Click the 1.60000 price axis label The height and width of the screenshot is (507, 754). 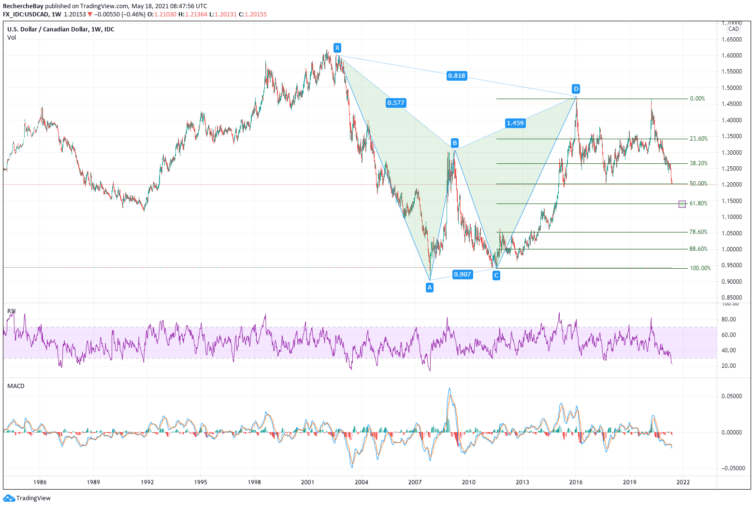click(x=732, y=56)
